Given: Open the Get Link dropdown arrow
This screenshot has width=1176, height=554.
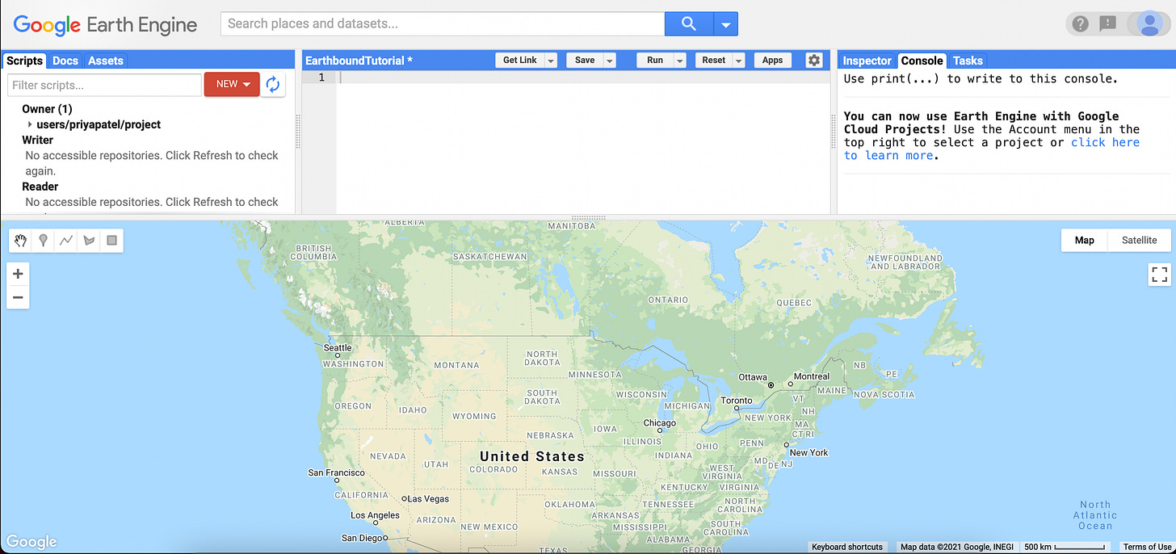Looking at the screenshot, I should pos(551,61).
